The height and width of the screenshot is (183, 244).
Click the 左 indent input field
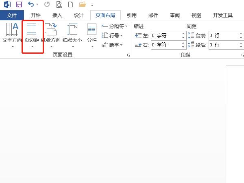tap(165, 35)
